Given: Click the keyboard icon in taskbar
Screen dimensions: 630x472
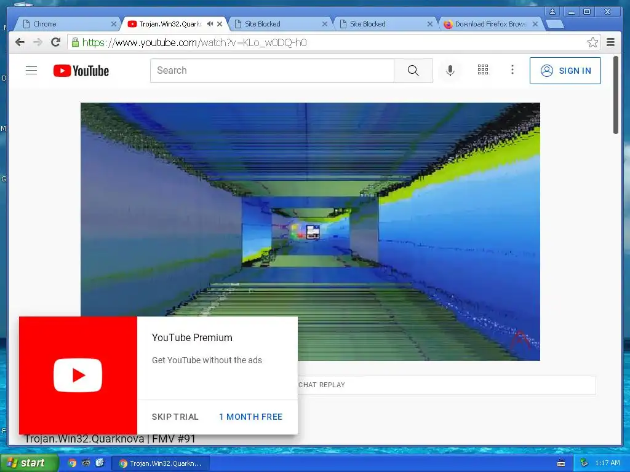Looking at the screenshot, I should pyautogui.click(x=561, y=463).
